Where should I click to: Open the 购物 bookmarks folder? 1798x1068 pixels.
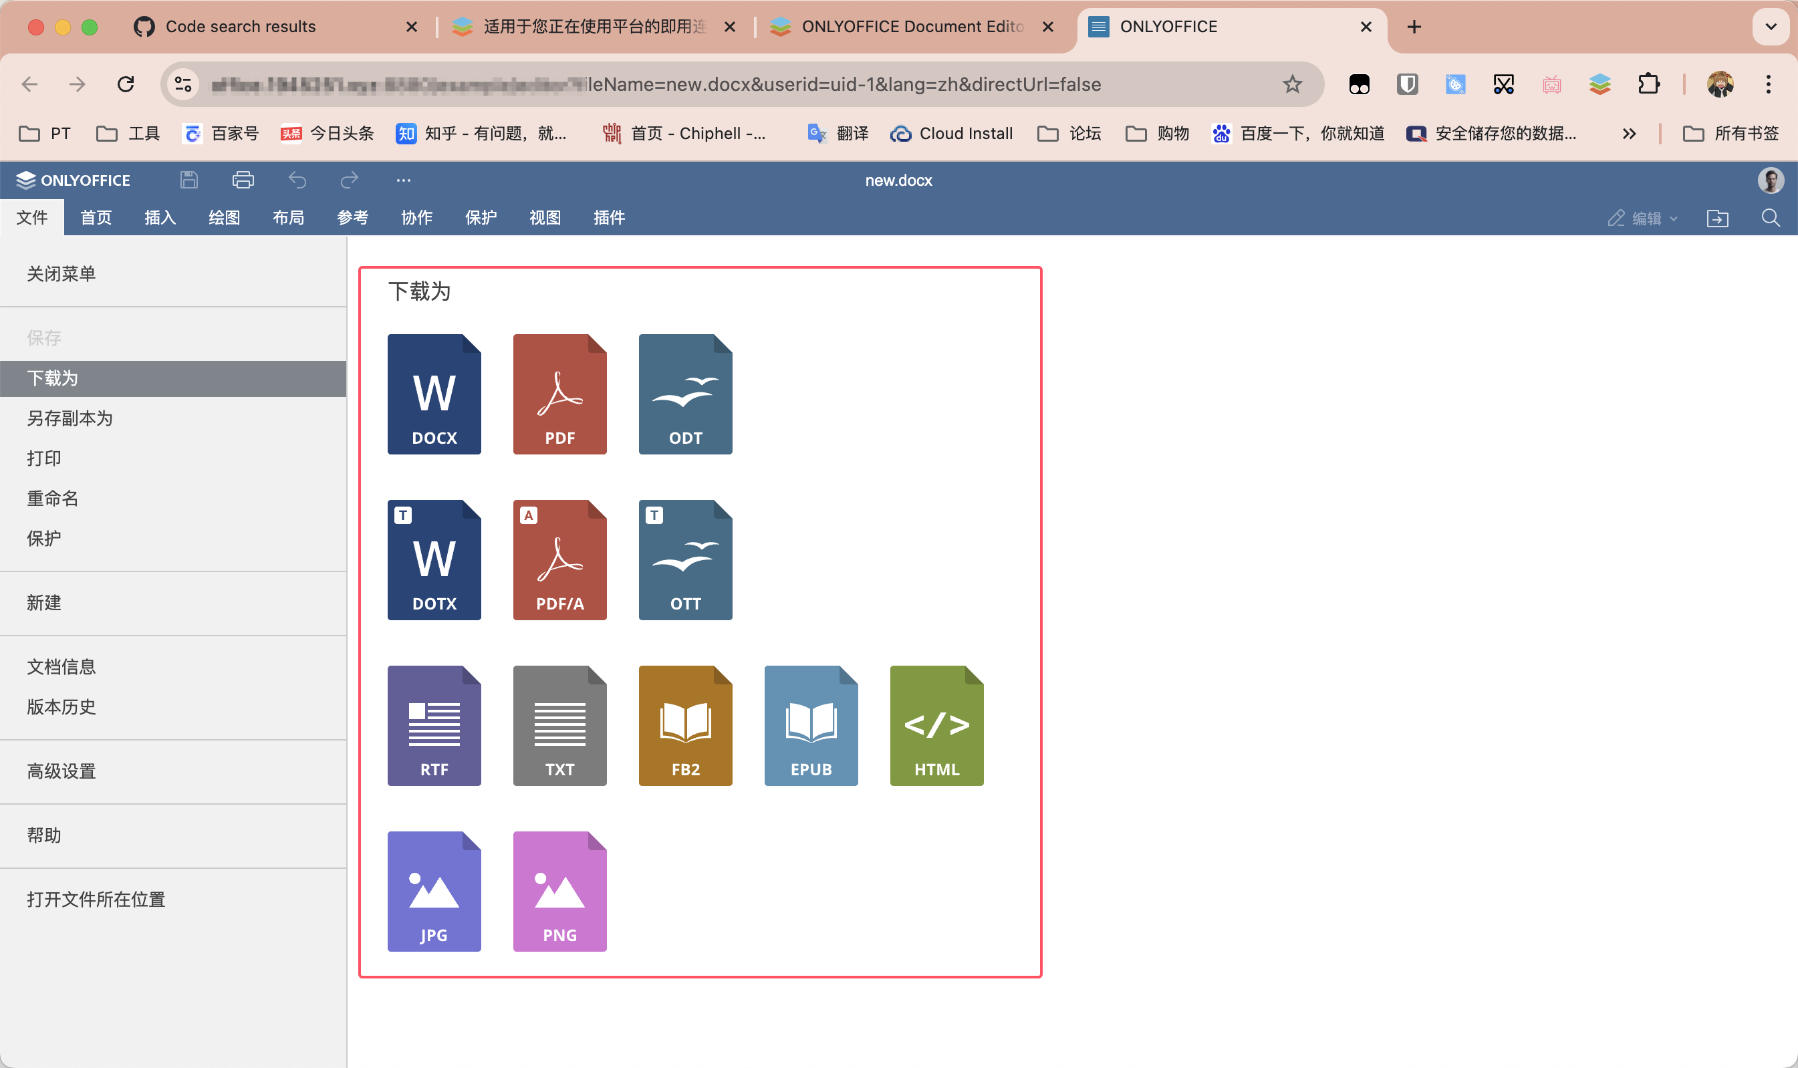tap(1158, 133)
